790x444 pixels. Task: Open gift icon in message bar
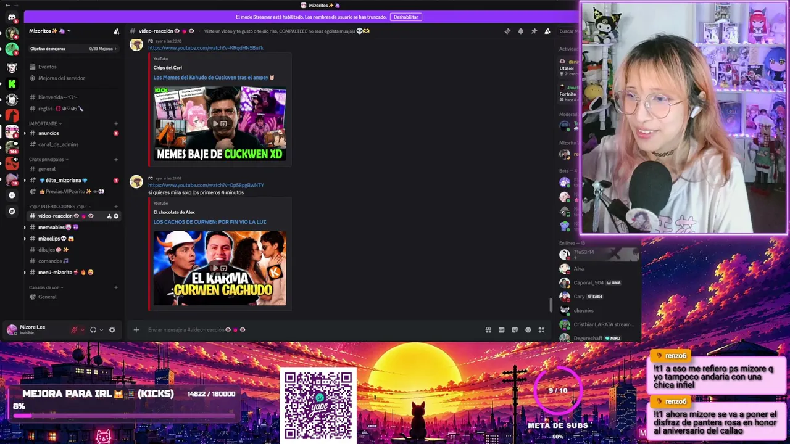click(488, 330)
